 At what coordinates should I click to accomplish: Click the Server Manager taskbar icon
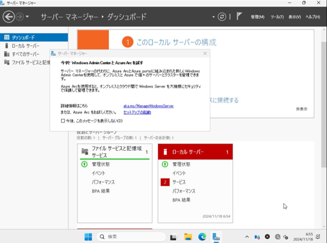point(216,237)
